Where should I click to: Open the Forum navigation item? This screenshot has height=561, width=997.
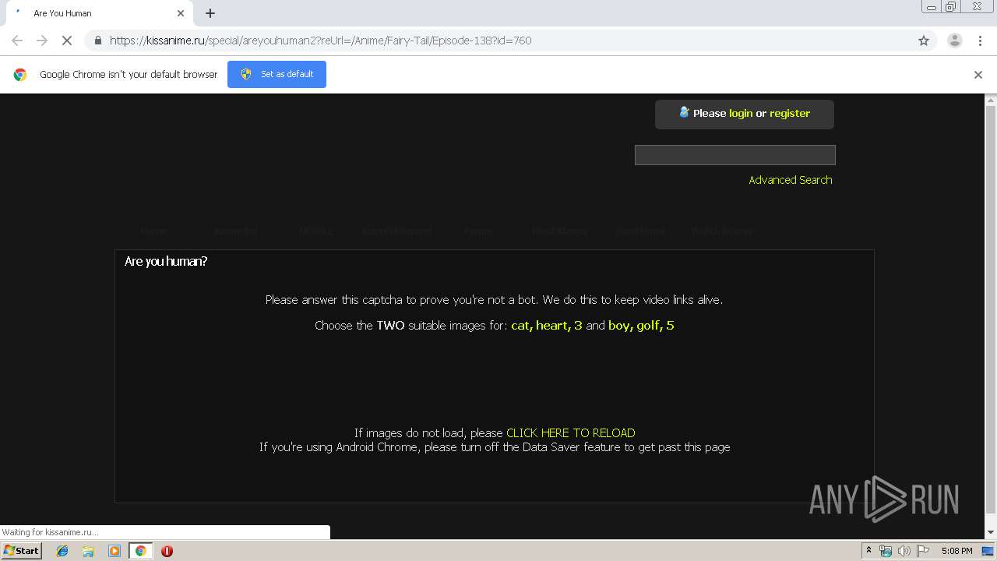478,231
